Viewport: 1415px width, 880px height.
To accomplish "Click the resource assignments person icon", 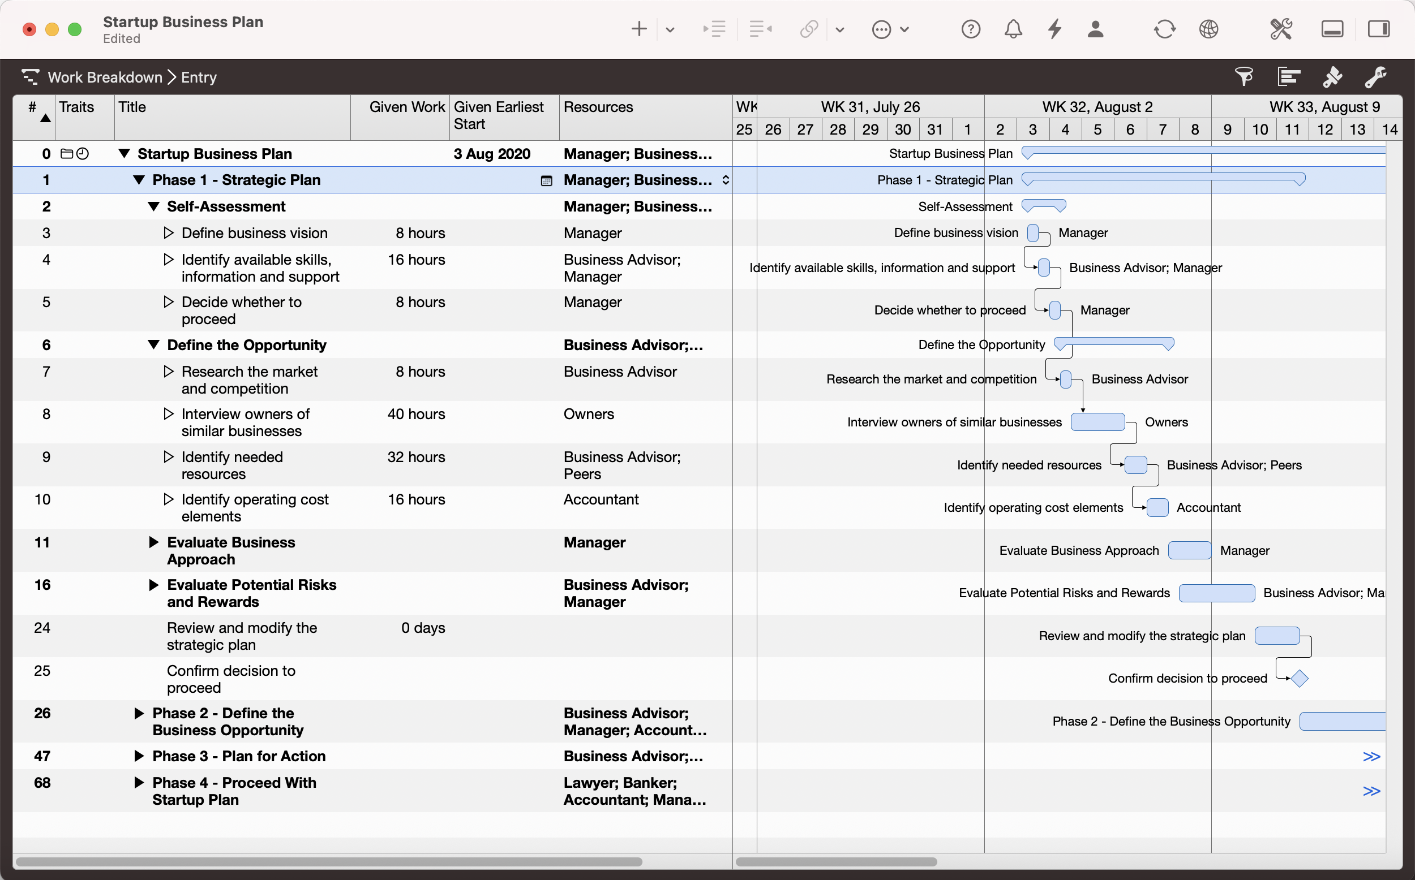I will click(x=1095, y=28).
